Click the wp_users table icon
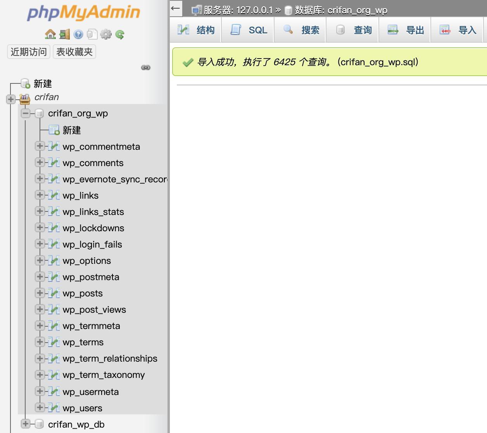Screen dimensions: 487x433 pyautogui.click(x=54, y=408)
